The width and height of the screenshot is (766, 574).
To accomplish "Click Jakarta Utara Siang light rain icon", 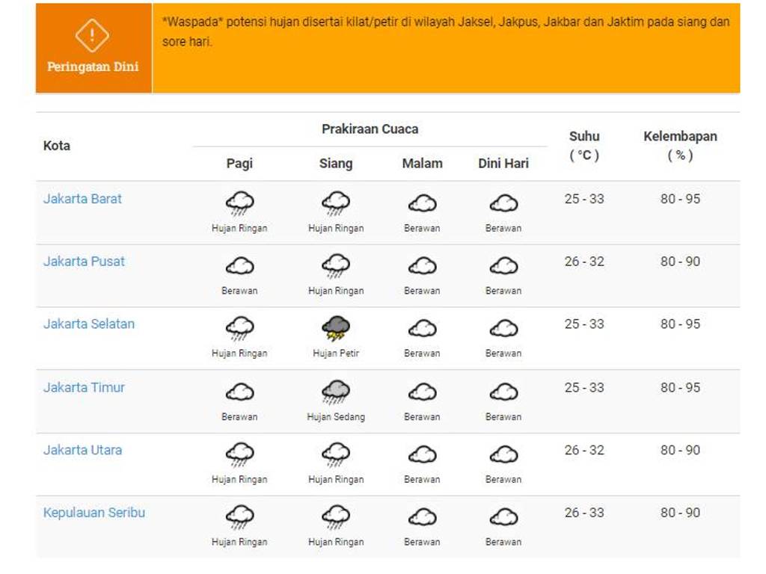I will pos(336,454).
